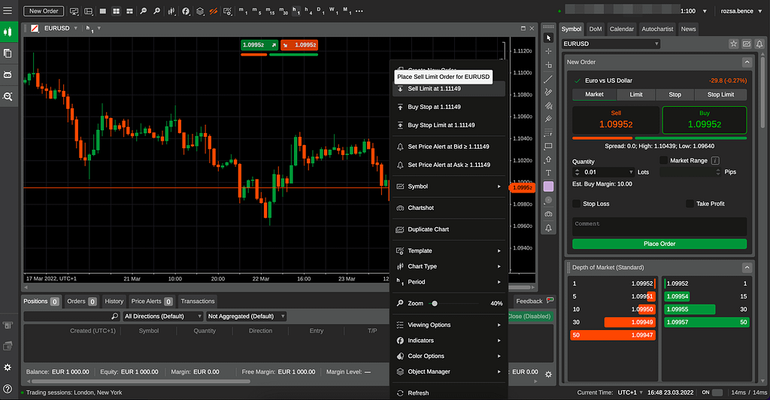This screenshot has height=400, width=770.
Task: Click the Comment input field
Action: click(x=659, y=226)
